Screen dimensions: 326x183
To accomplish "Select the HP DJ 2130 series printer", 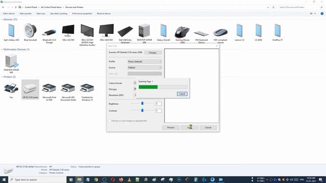I will (x=30, y=89).
